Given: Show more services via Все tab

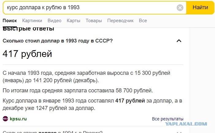Looking at the screenshot, I should click(x=143, y=21).
